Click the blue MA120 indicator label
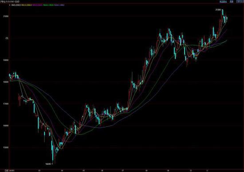Viewport: 244px width, 172px height. point(59,5)
